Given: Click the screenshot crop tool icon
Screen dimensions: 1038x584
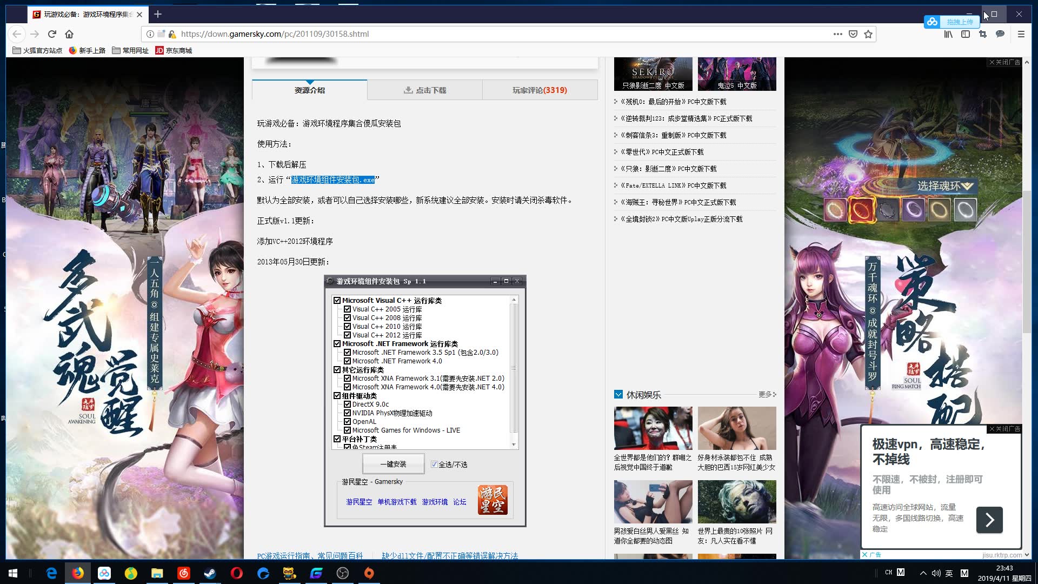Looking at the screenshot, I should click(x=983, y=34).
